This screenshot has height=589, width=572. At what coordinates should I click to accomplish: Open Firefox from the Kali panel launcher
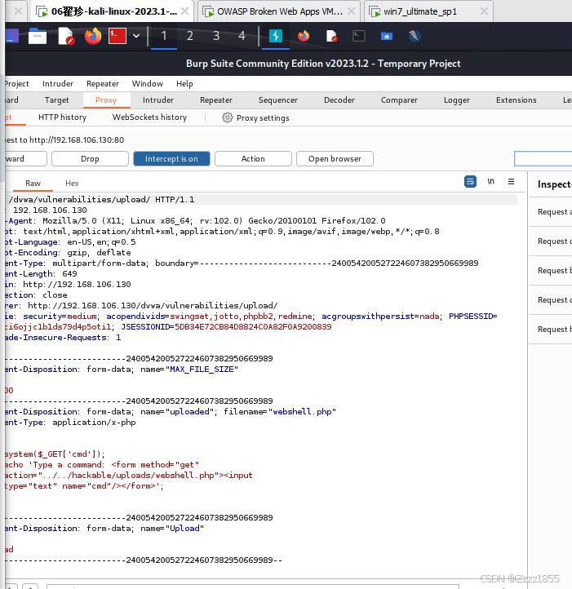point(93,36)
